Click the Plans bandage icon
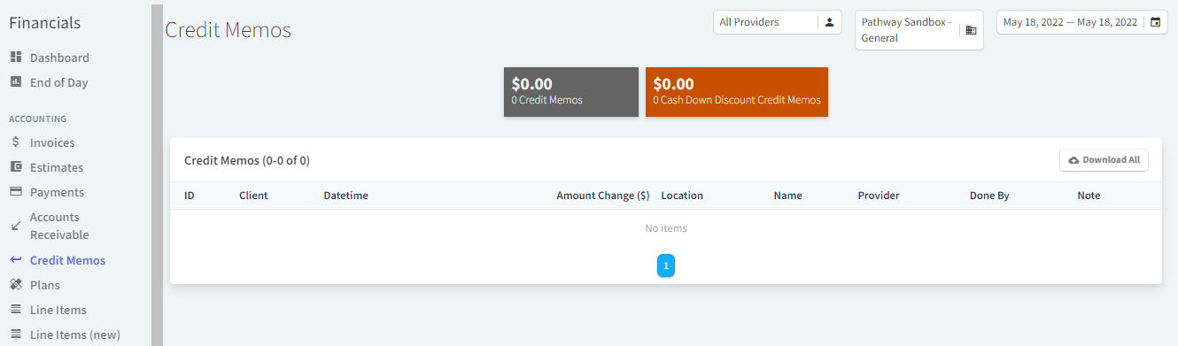The width and height of the screenshot is (1178, 346). [15, 285]
